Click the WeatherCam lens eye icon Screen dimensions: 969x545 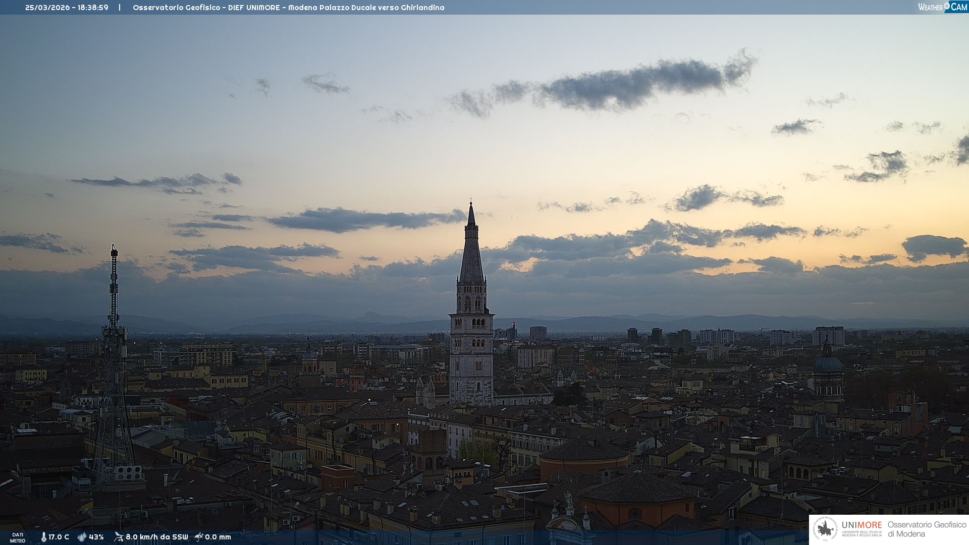point(947,6)
